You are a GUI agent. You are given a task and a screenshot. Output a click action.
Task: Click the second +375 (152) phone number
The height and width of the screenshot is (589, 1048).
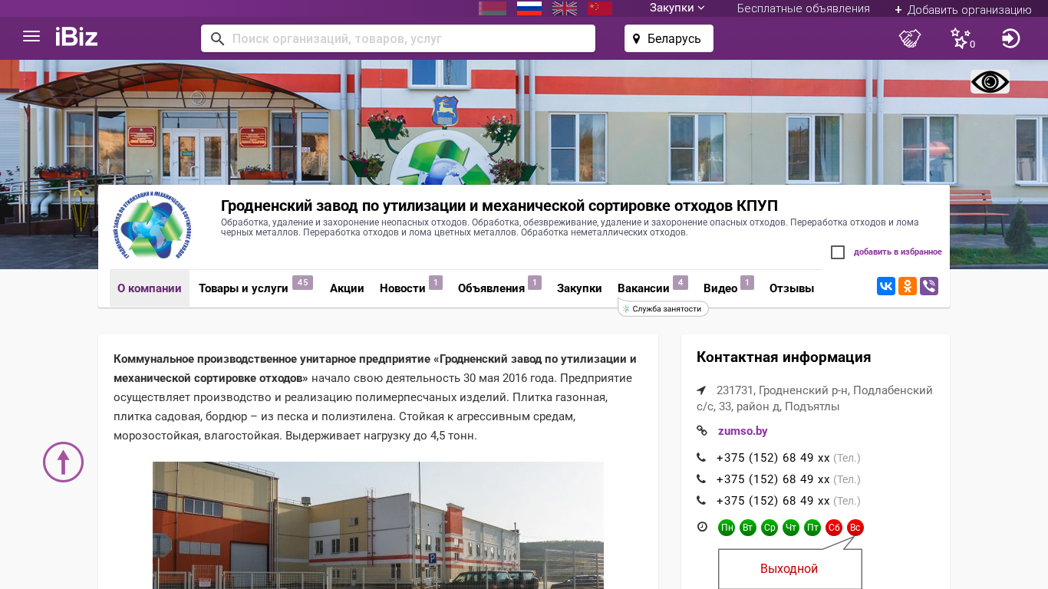[773, 479]
